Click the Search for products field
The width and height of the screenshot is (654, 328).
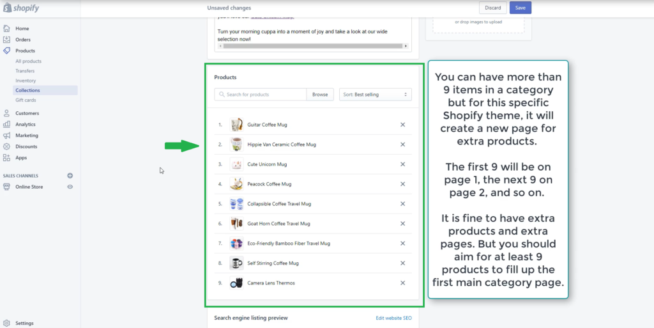tap(261, 95)
